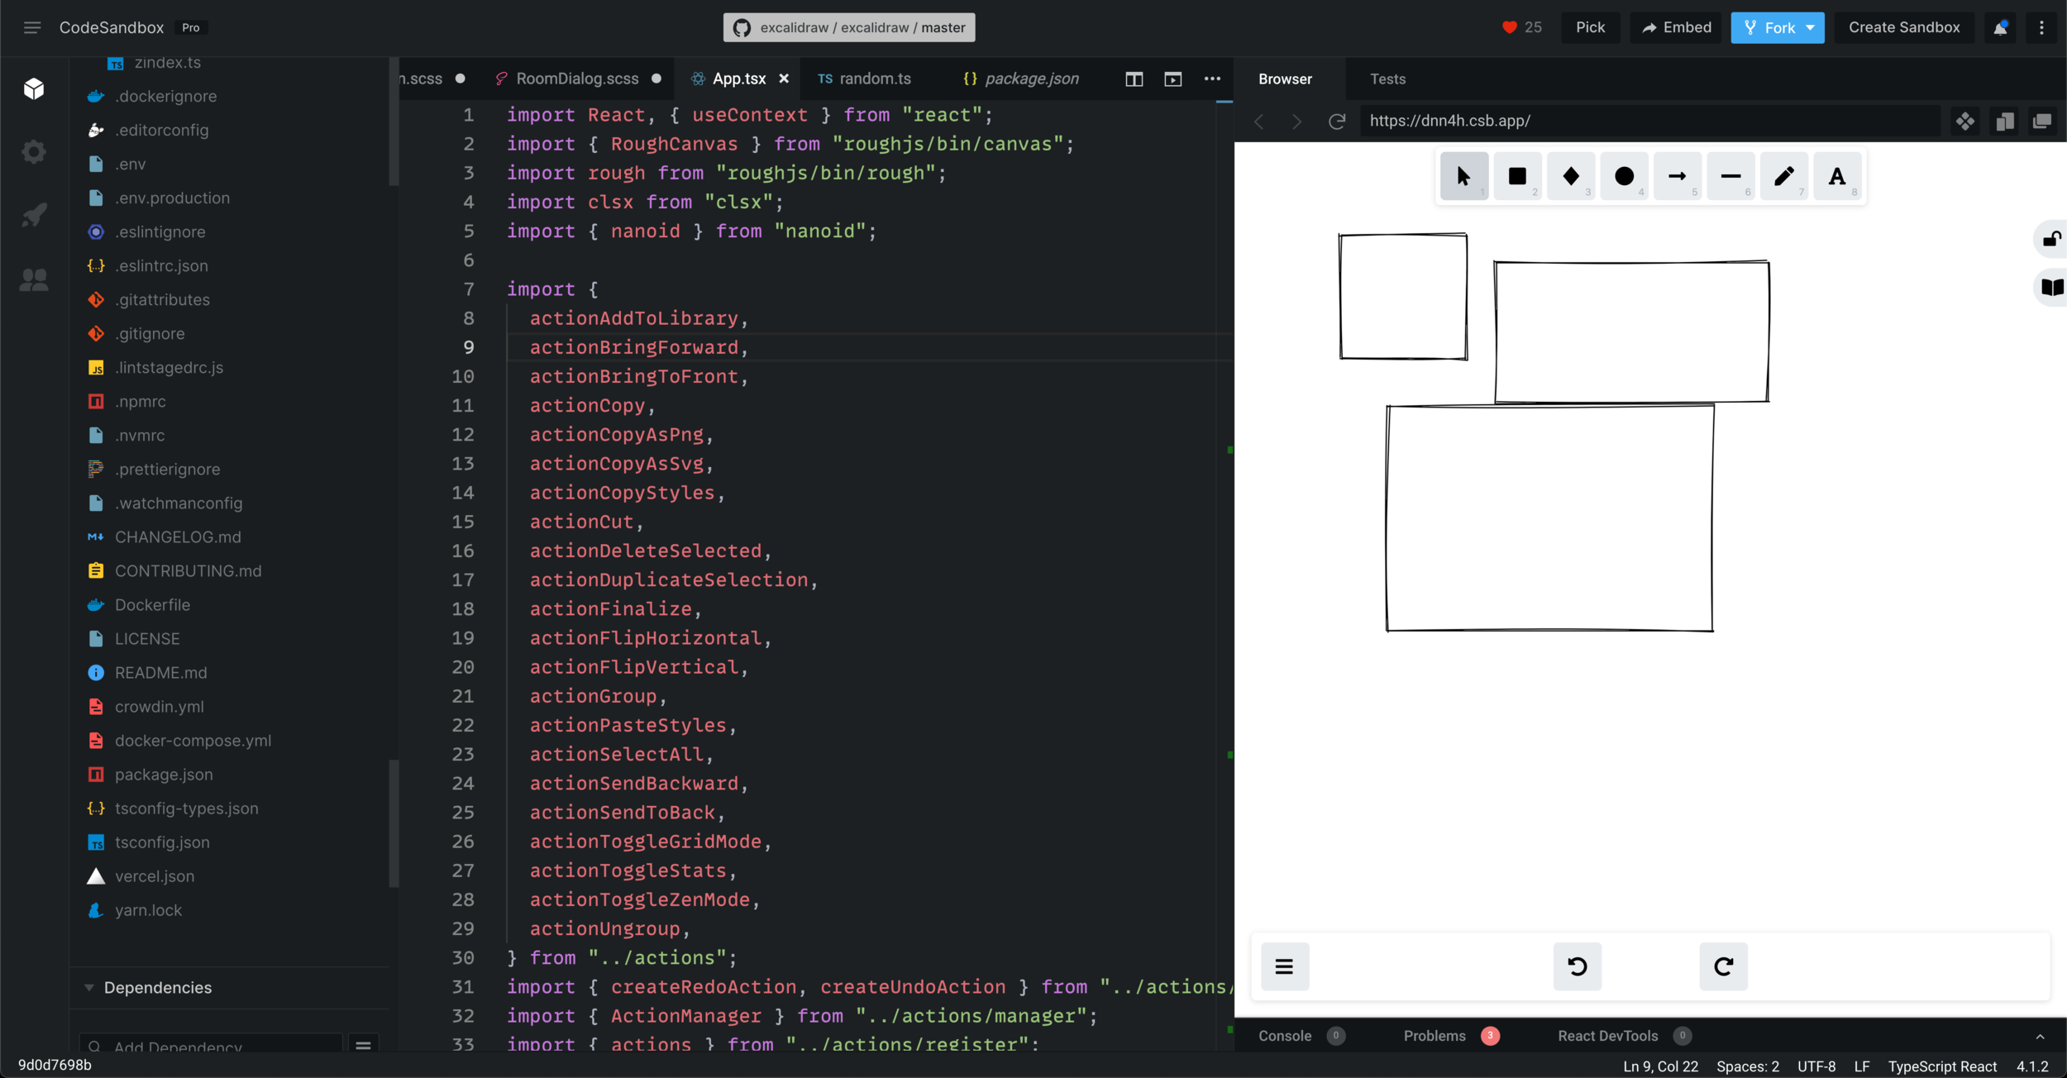
Task: Select the text tool in Excalidraw
Action: tap(1836, 176)
